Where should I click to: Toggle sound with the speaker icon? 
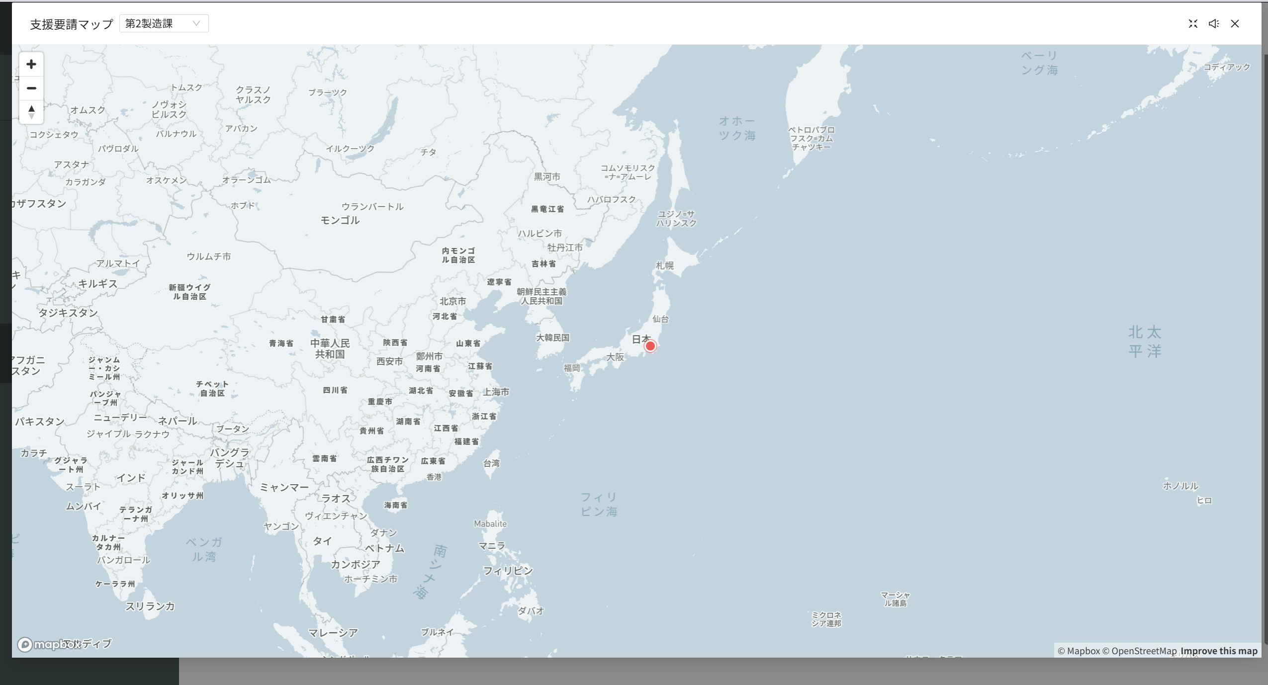(x=1214, y=23)
